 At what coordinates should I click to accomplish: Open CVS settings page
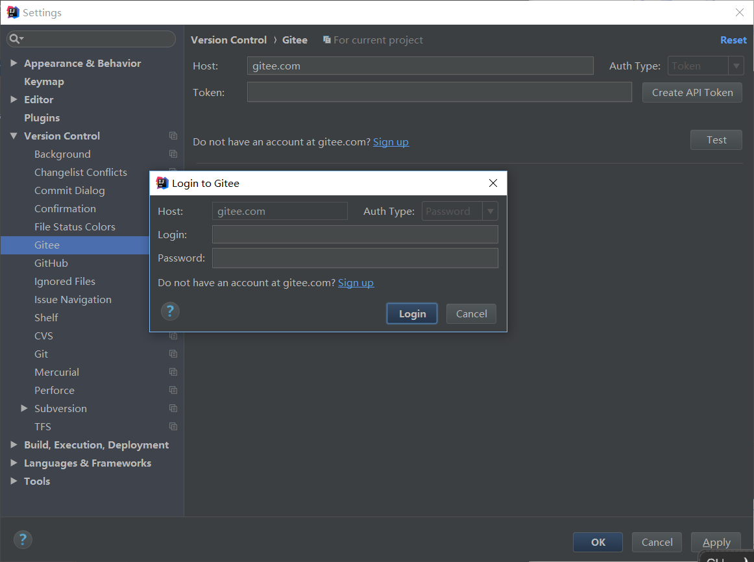(43, 336)
